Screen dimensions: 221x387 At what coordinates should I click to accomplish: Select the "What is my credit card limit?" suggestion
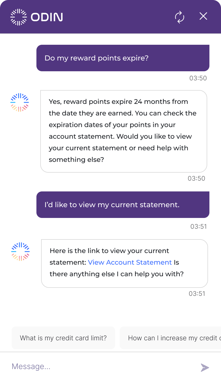[63, 338]
